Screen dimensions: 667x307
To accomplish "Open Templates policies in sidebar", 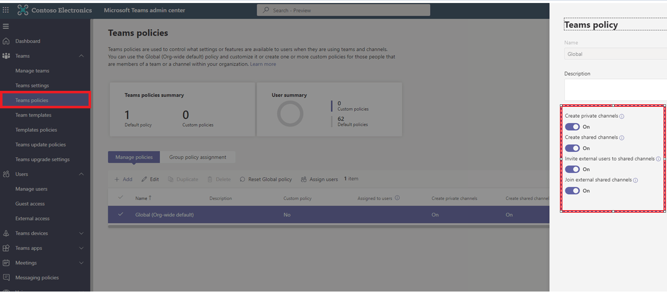I will pyautogui.click(x=36, y=130).
